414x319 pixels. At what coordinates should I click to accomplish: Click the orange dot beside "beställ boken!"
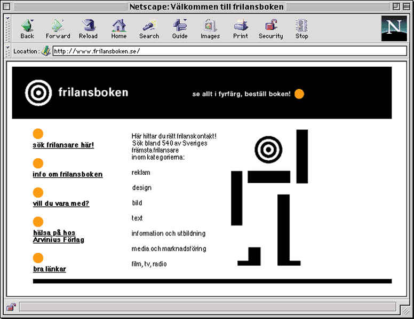click(x=299, y=94)
